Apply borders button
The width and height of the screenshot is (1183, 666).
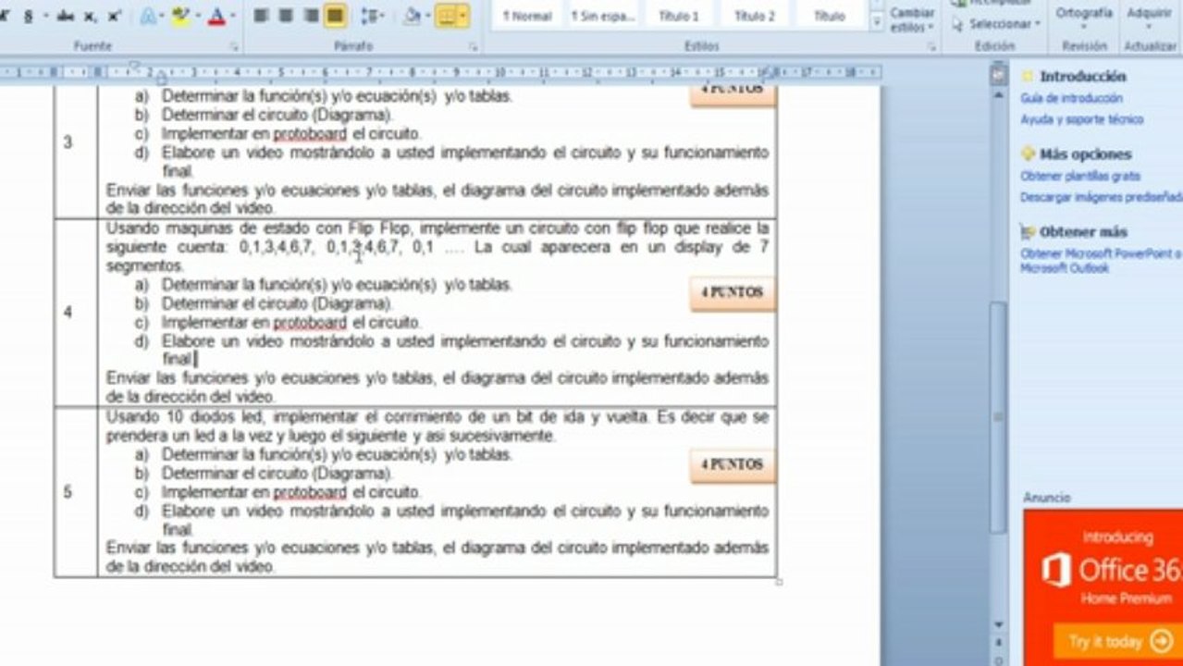pos(446,16)
